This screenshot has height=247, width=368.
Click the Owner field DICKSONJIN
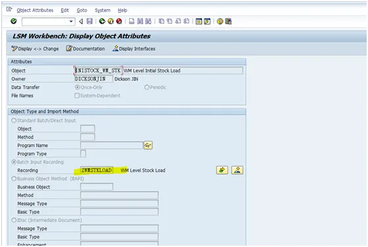click(94, 79)
